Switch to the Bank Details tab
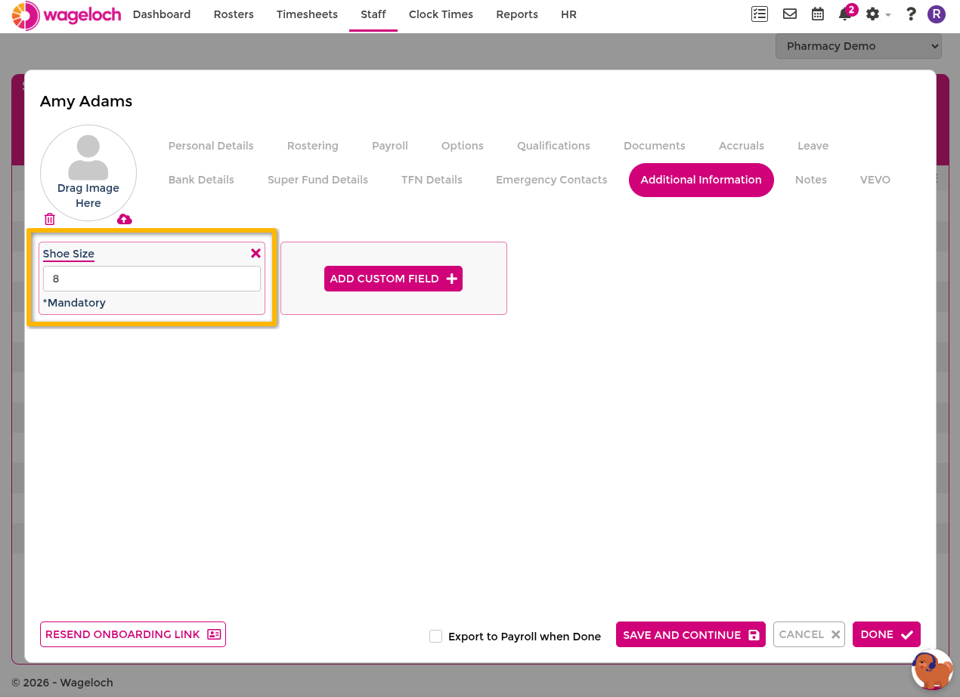Image resolution: width=960 pixels, height=697 pixels. (201, 180)
